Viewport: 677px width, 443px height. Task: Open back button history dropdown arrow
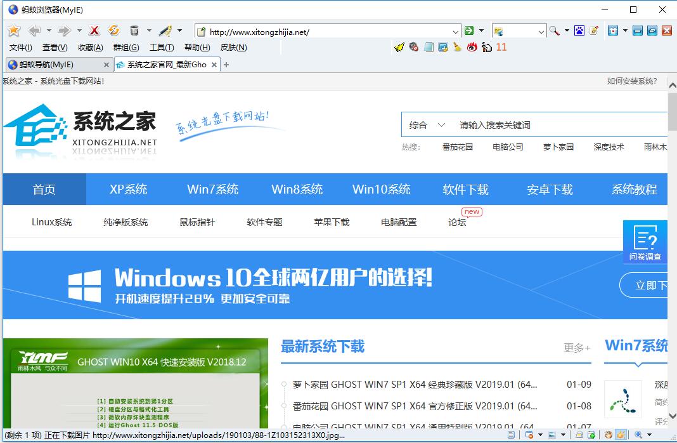pyautogui.click(x=49, y=30)
